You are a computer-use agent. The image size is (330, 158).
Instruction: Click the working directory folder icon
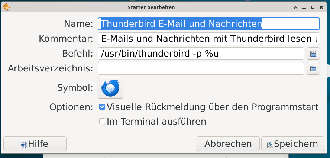pyautogui.click(x=313, y=68)
